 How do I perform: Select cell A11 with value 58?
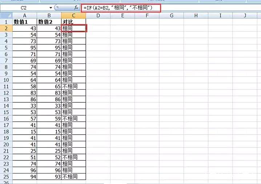(x=25, y=86)
